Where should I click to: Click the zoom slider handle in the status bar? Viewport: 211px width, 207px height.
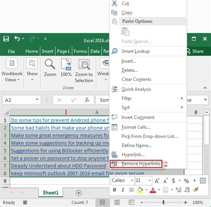[163, 202]
